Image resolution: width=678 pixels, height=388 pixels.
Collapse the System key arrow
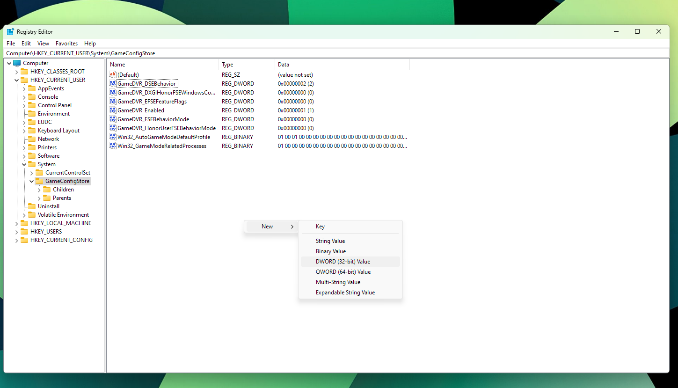[x=24, y=164]
